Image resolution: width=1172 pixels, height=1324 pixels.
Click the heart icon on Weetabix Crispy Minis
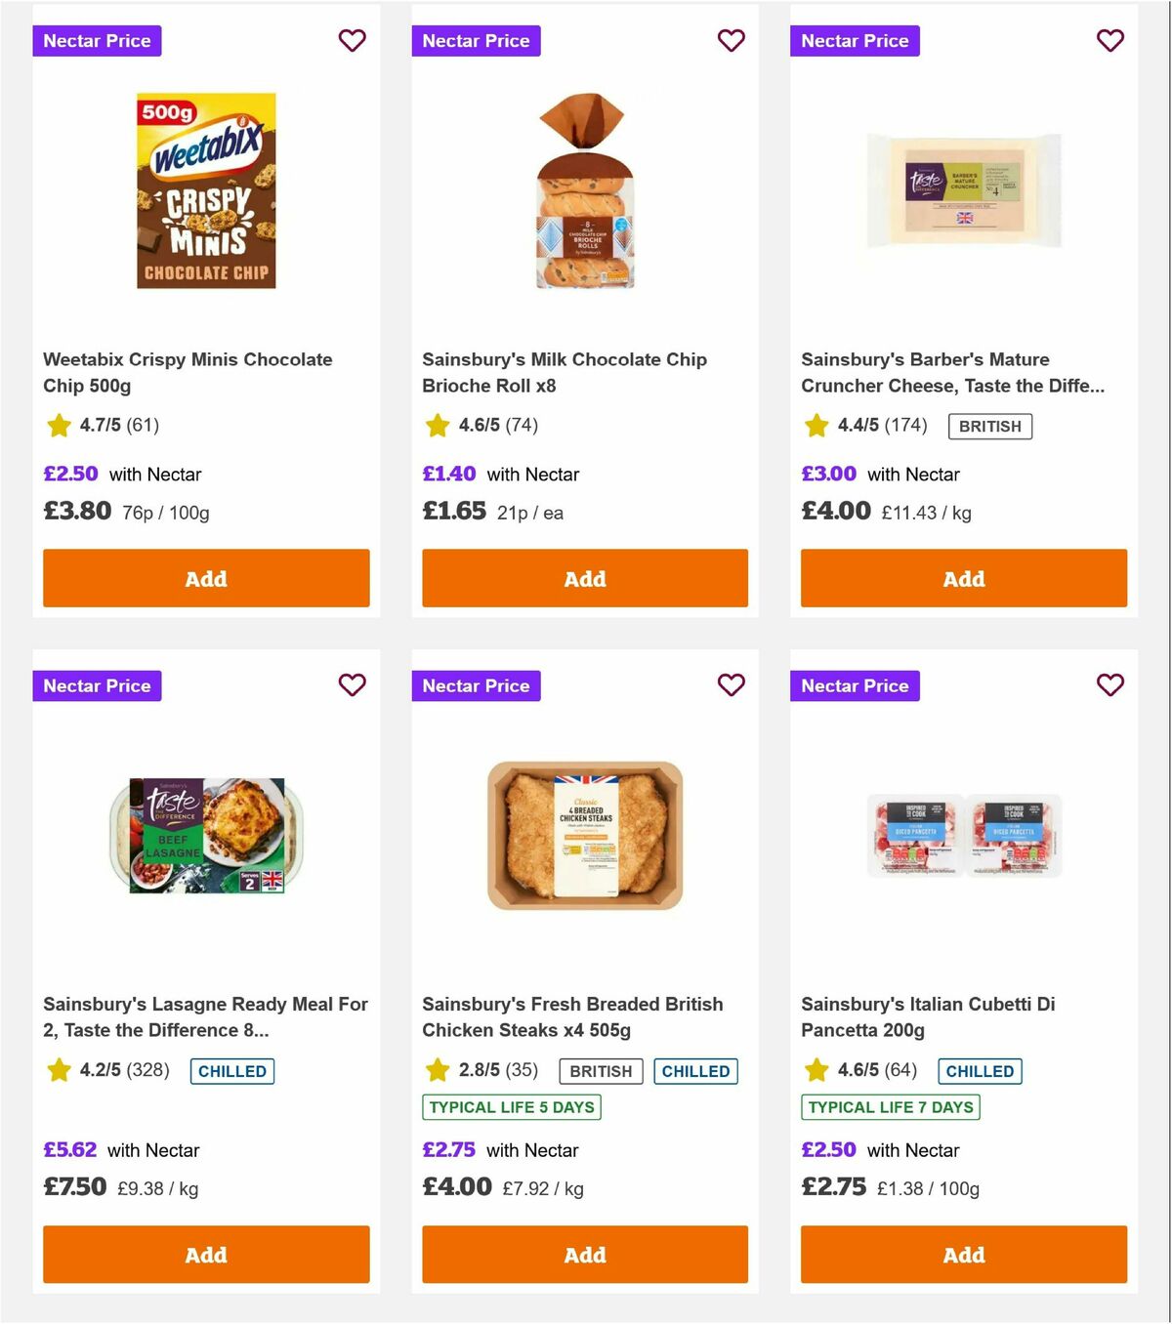pos(352,41)
